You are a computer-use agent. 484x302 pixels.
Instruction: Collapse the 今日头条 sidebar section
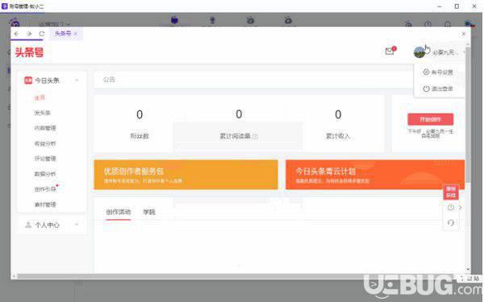pos(77,81)
